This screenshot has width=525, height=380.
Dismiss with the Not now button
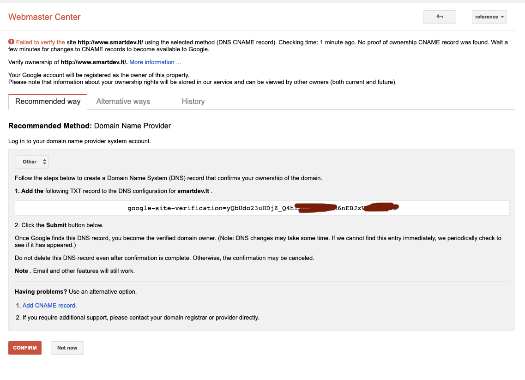click(67, 348)
